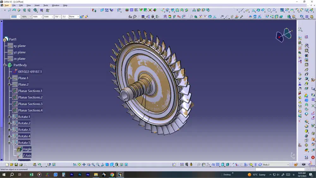The height and width of the screenshot is (178, 316).
Task: Expand the Plane.1 tree node
Action: pos(9,78)
